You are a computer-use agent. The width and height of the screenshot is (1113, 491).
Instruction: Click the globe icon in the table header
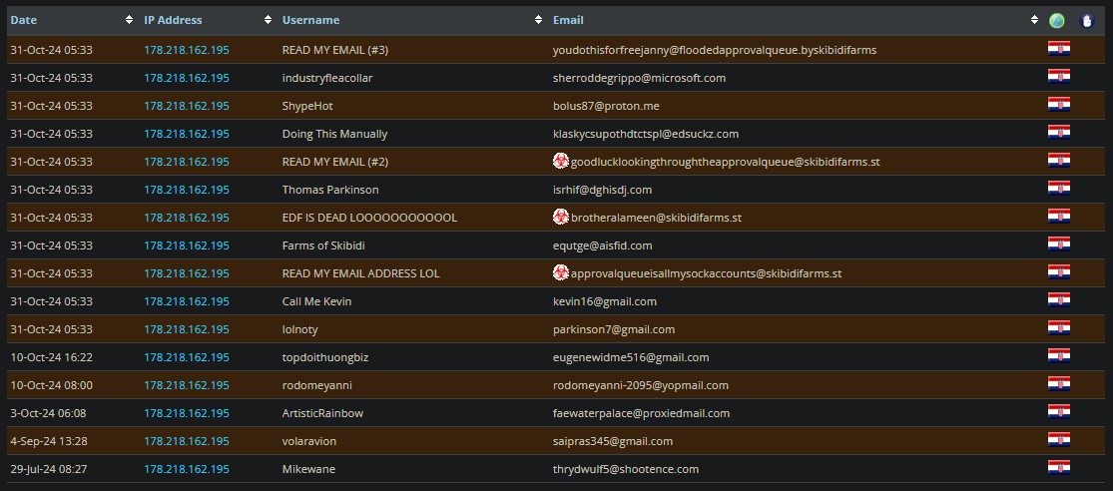(1057, 20)
